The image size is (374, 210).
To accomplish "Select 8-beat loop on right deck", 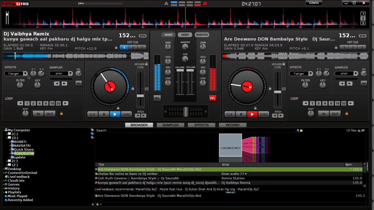I will 331,103.
